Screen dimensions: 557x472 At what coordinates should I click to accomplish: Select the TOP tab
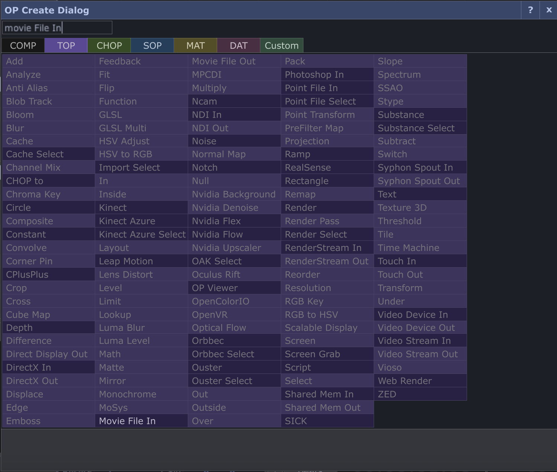[66, 46]
